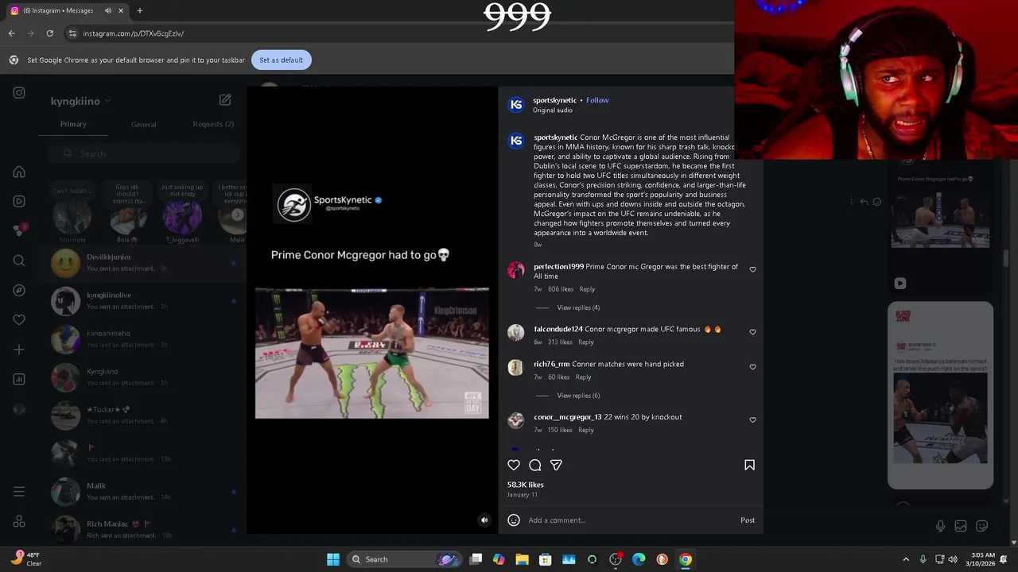Expand View replies (6)
The width and height of the screenshot is (1018, 572).
point(578,396)
